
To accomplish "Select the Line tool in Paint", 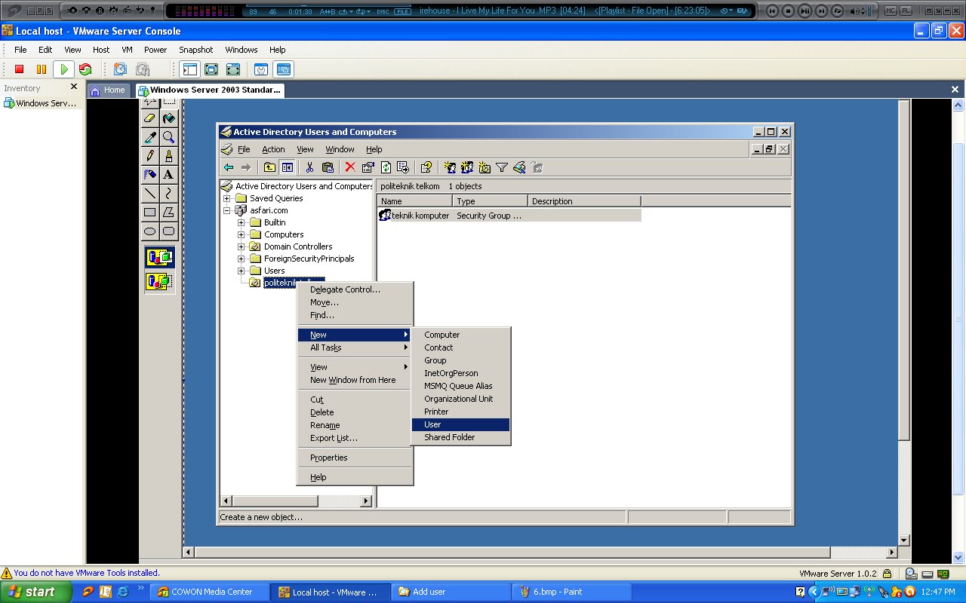I will point(149,194).
